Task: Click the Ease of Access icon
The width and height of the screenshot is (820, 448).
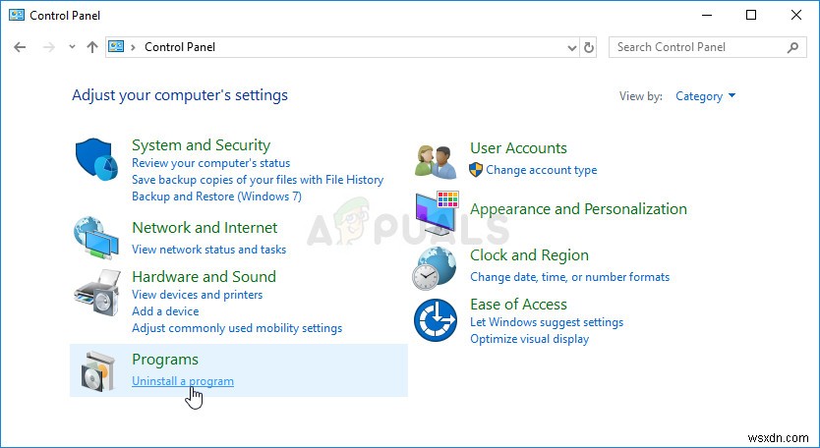Action: 436,320
